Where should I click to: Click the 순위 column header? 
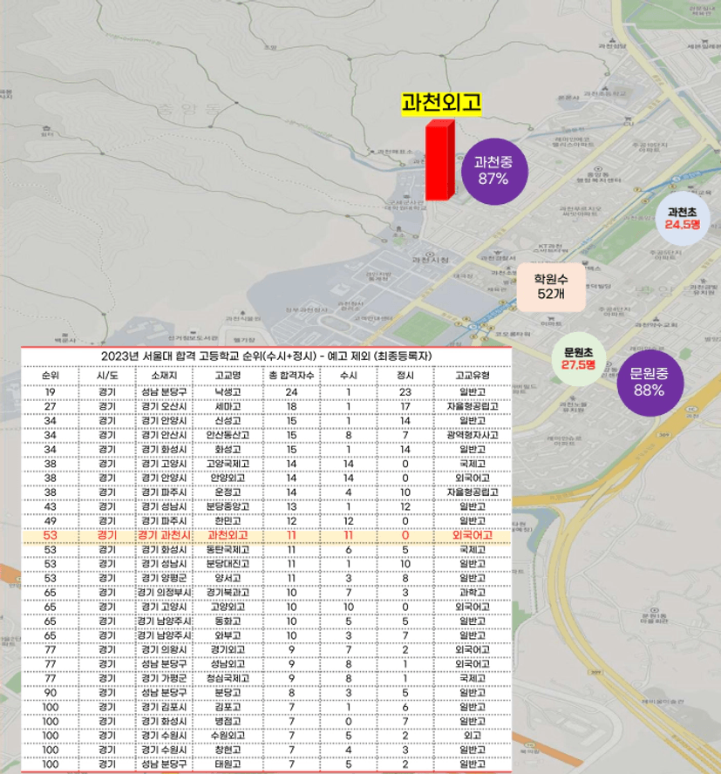click(x=51, y=375)
